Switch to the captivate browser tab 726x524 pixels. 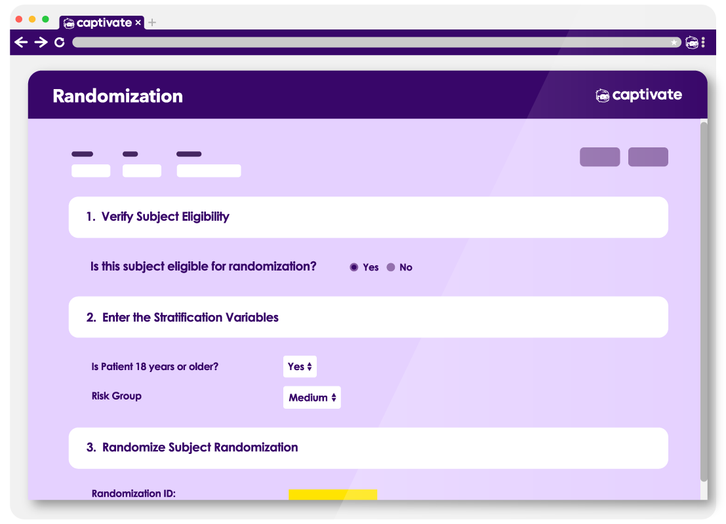click(x=98, y=23)
